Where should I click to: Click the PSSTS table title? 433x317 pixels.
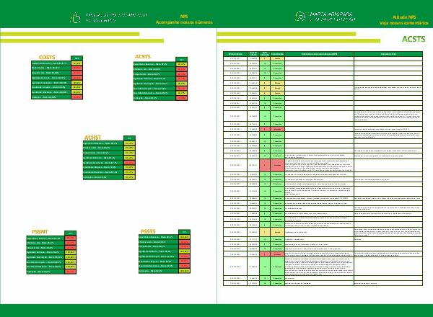click(149, 231)
